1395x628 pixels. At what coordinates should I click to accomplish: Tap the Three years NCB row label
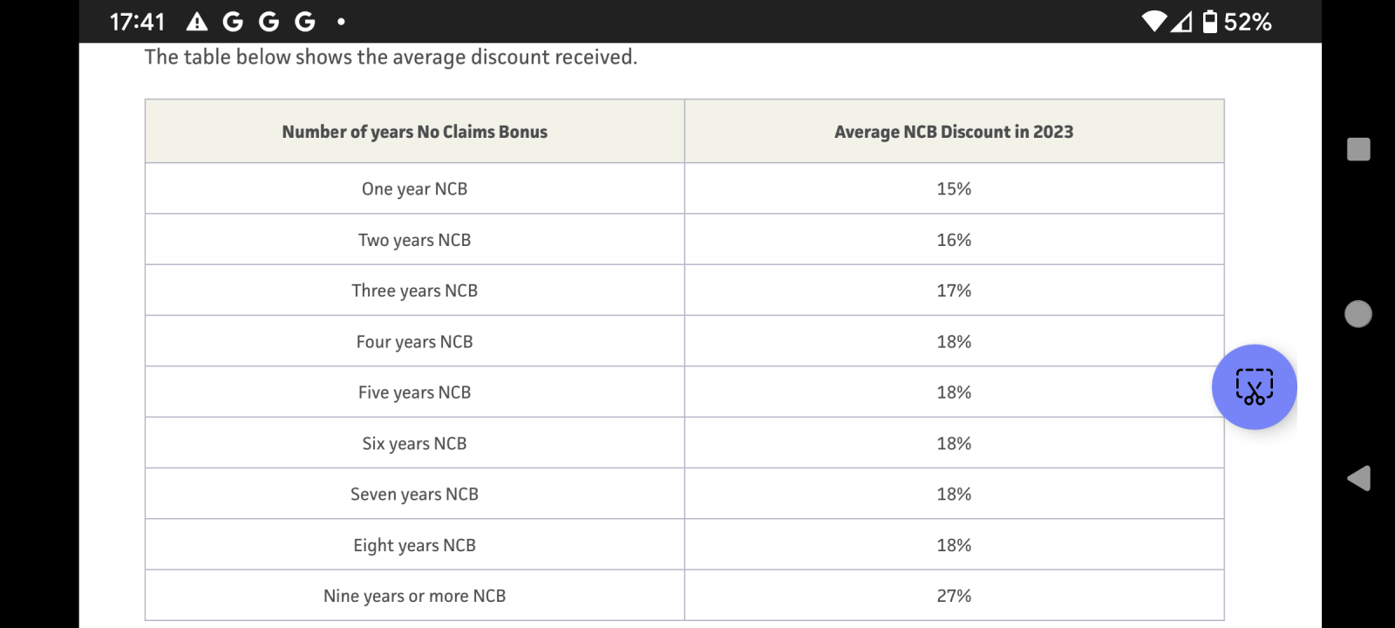[x=415, y=290]
